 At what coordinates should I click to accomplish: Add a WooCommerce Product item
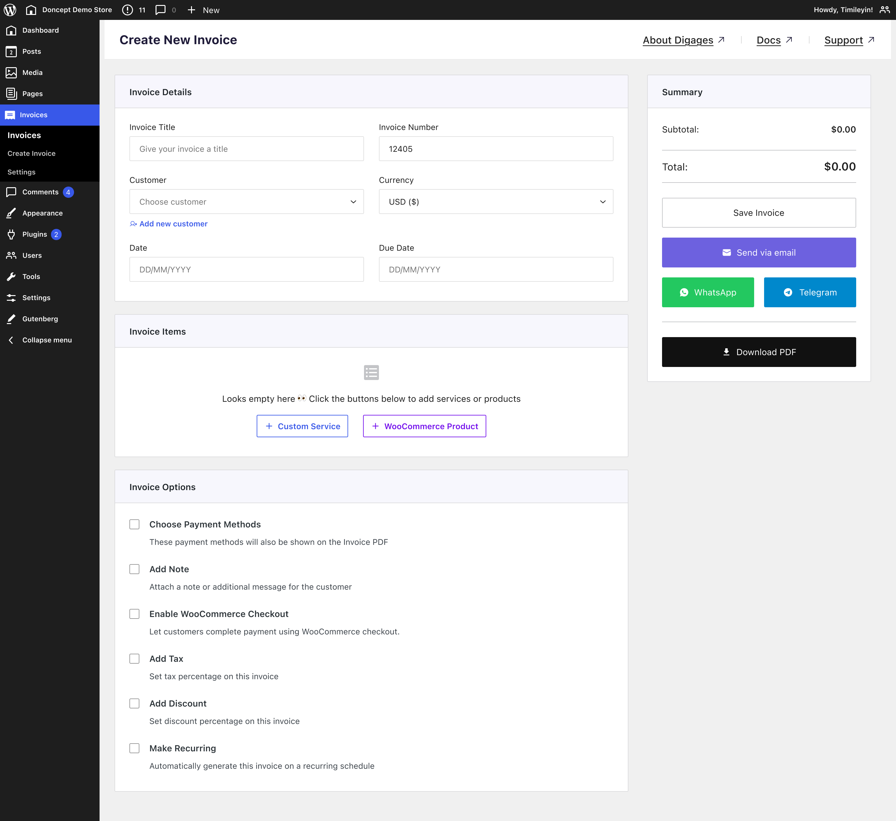click(x=424, y=426)
